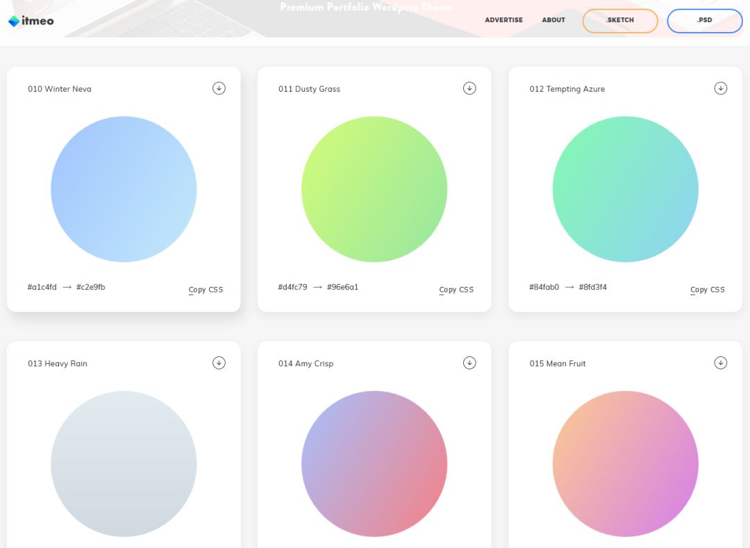Download the 014 Amy Crisp gradient
This screenshot has width=750, height=548.
pos(469,363)
